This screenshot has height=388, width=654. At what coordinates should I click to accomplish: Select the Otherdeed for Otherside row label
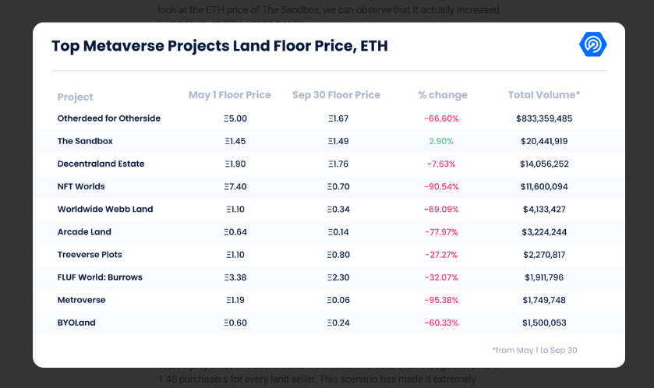point(109,118)
